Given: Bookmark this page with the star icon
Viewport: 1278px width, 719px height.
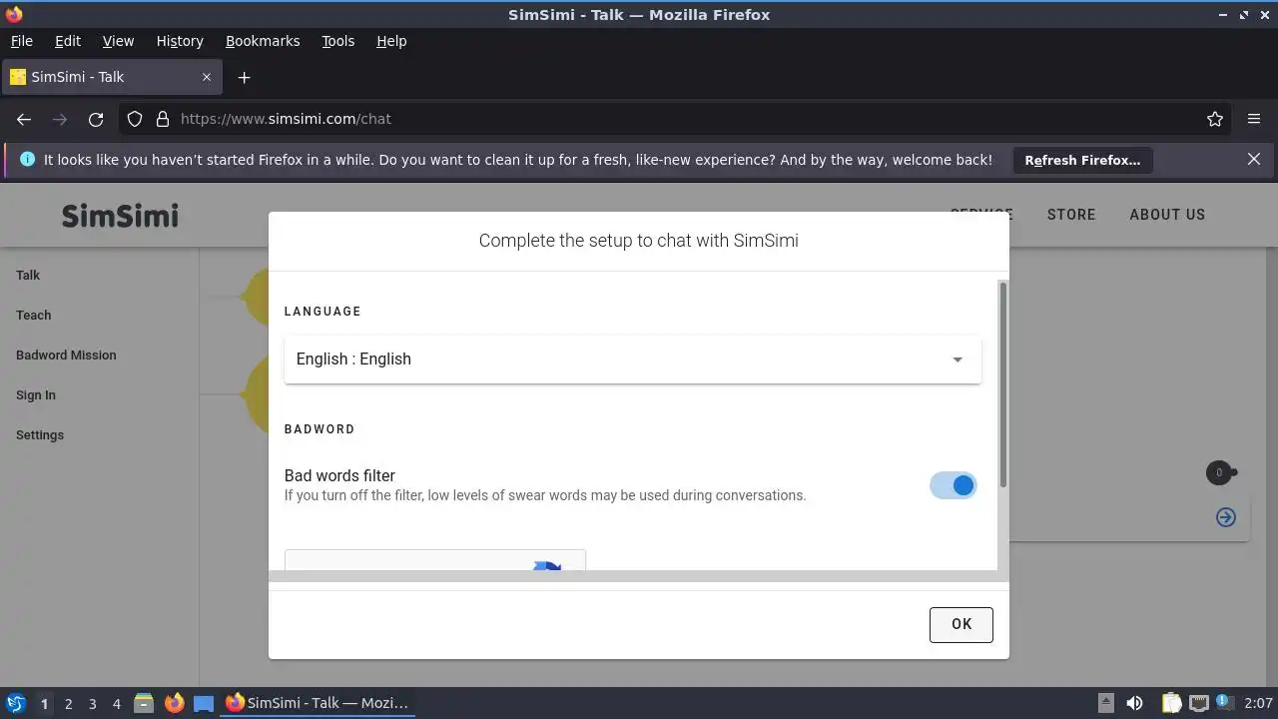Looking at the screenshot, I should click(1215, 119).
